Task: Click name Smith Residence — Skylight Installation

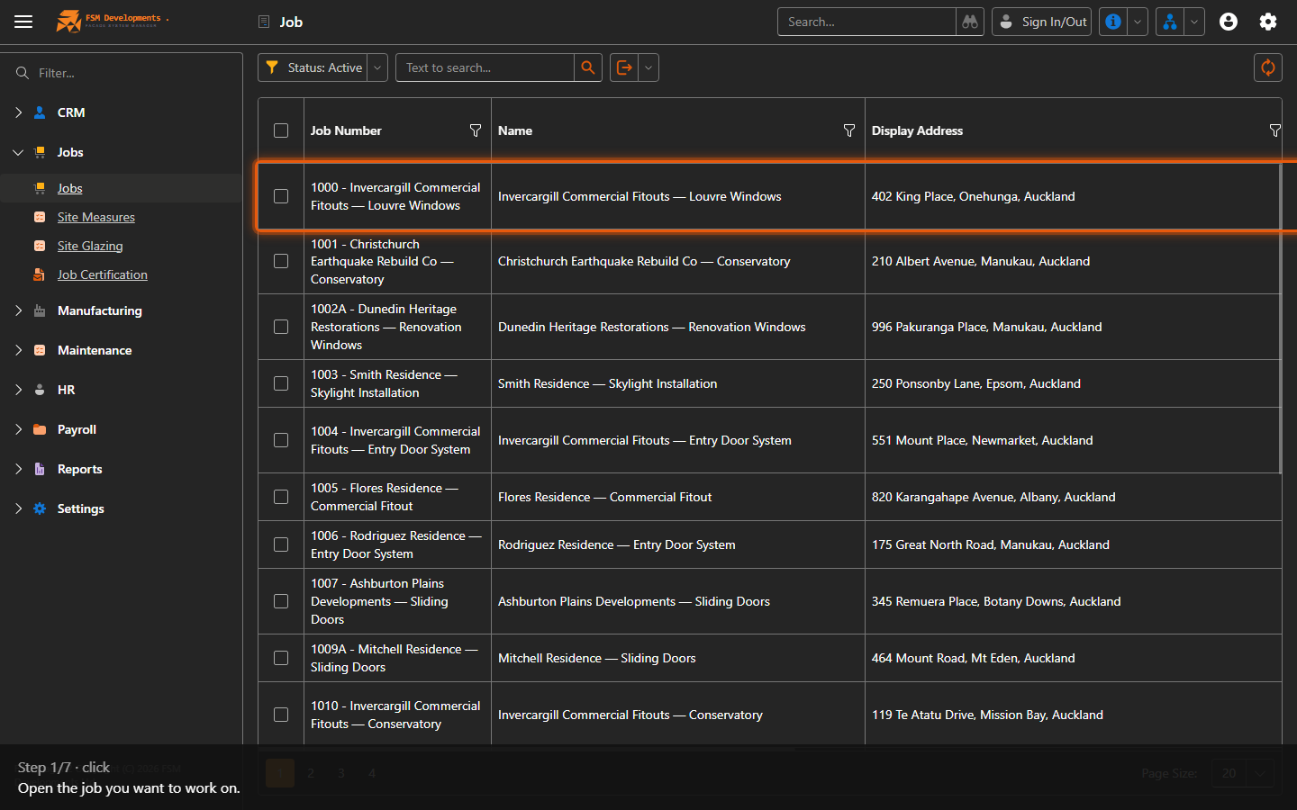Action: 608,383
